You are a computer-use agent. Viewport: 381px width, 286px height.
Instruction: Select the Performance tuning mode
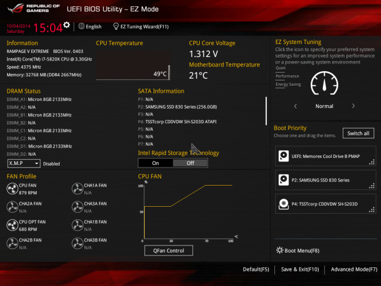[287, 76]
